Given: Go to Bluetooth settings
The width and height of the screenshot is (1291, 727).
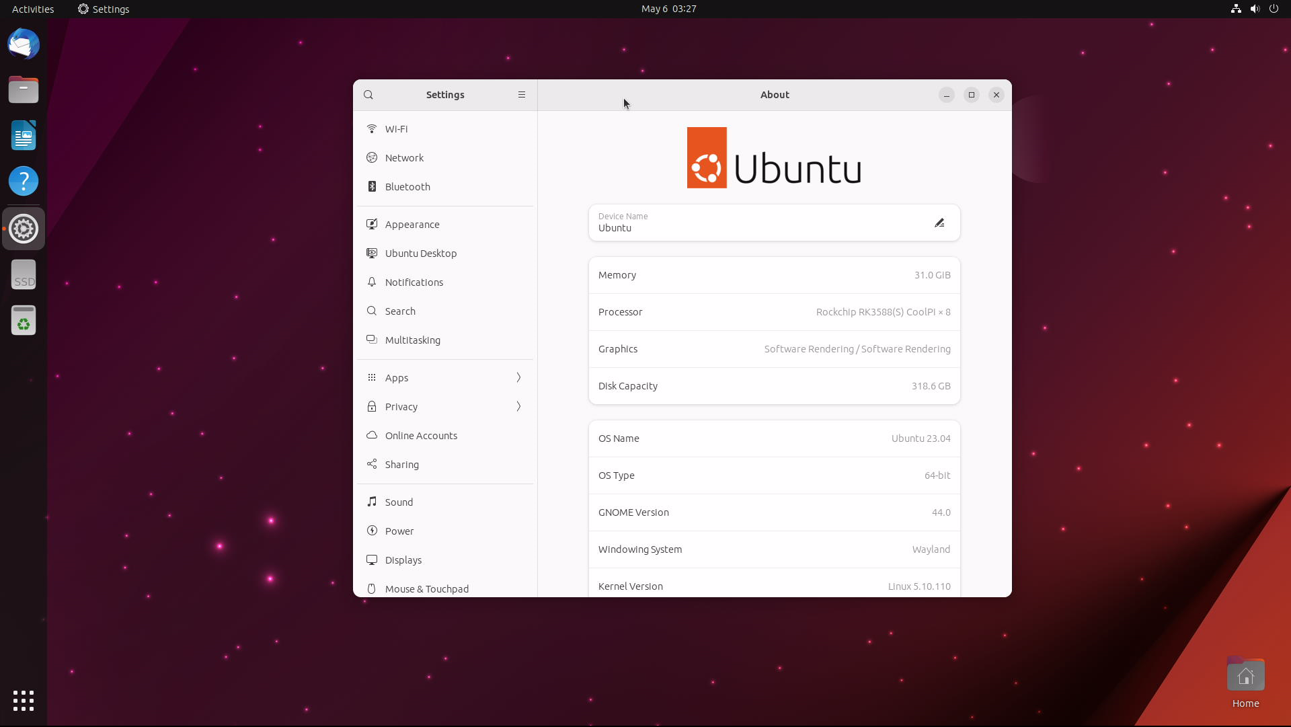Looking at the screenshot, I should [445, 186].
